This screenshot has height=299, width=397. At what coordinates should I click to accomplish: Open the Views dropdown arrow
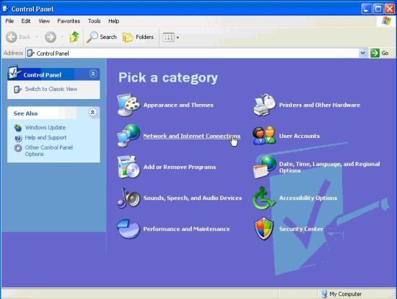point(178,38)
